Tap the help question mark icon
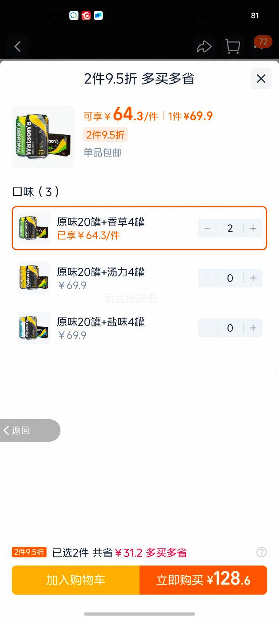 coord(262,552)
